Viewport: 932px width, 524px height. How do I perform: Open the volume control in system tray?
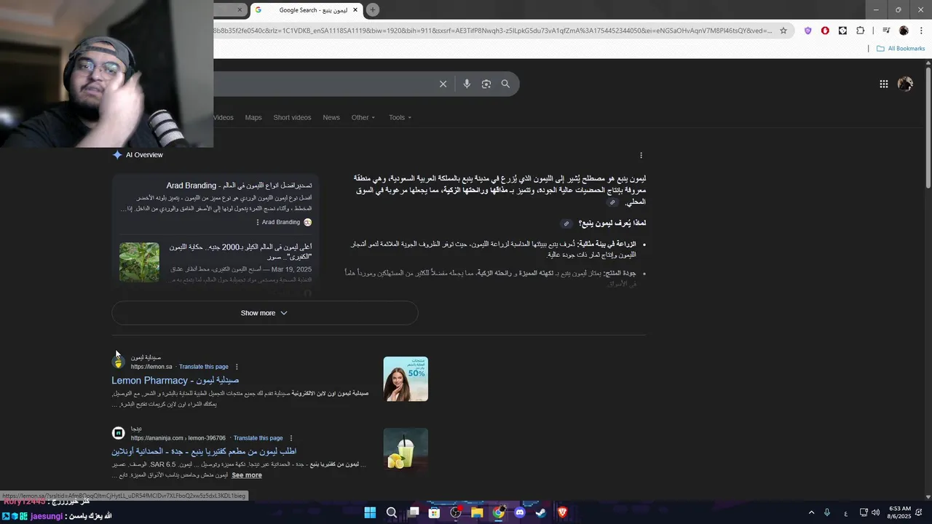[x=875, y=512]
